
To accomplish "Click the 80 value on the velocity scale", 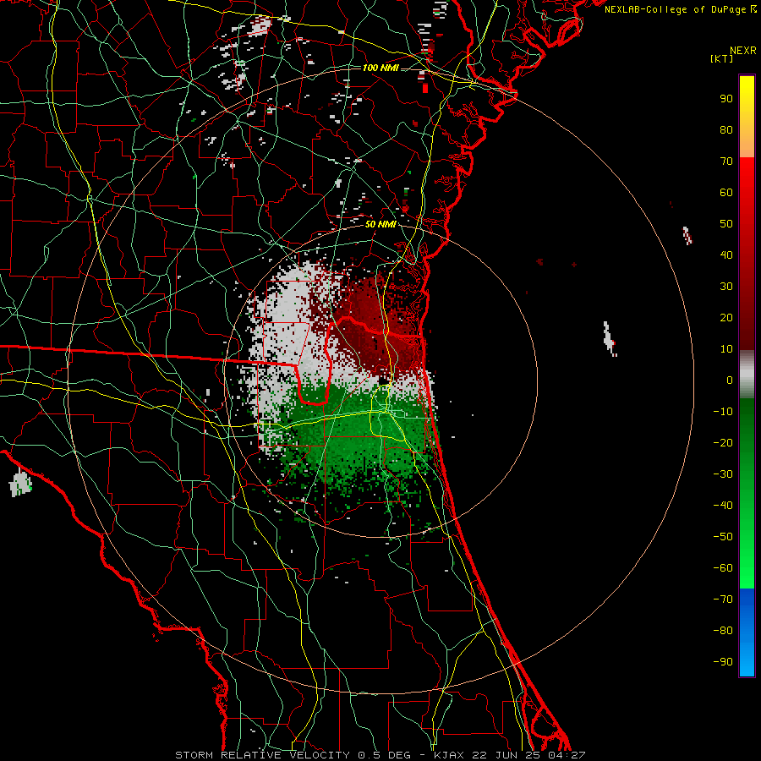I will (x=726, y=129).
